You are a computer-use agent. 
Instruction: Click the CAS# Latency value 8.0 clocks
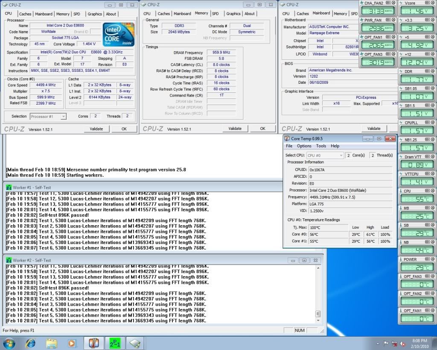[x=221, y=65]
